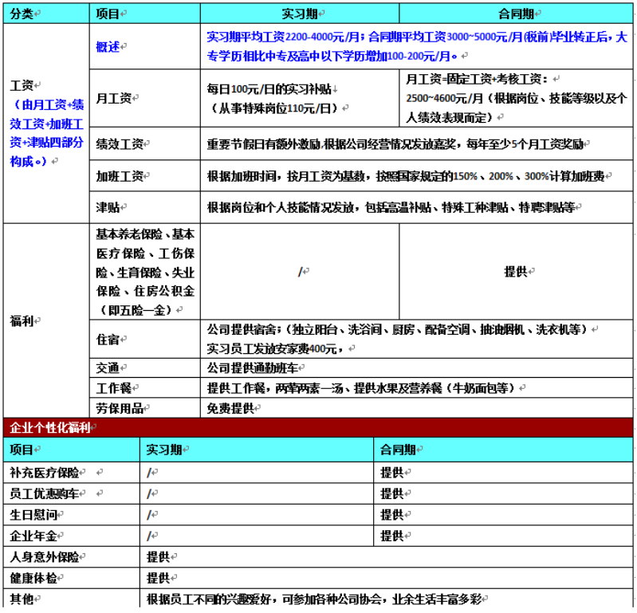Select the 住宿 row label
Screen dimensions: 637x613
coord(108,340)
